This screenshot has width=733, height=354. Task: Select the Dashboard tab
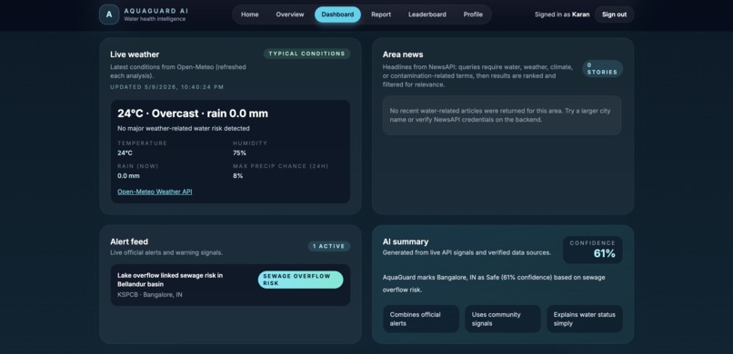coord(337,15)
